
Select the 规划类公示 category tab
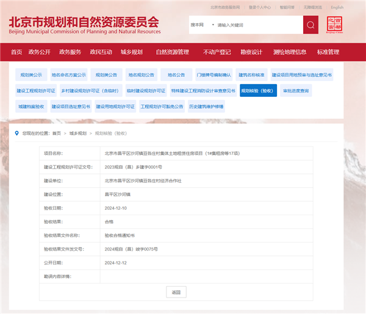31,75
